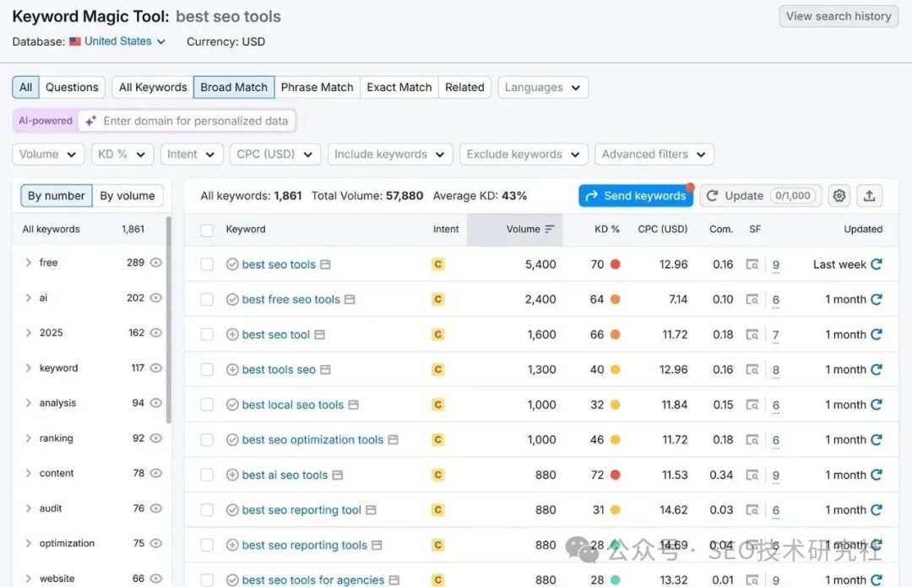Click the AI-powered domain input field

coord(186,121)
